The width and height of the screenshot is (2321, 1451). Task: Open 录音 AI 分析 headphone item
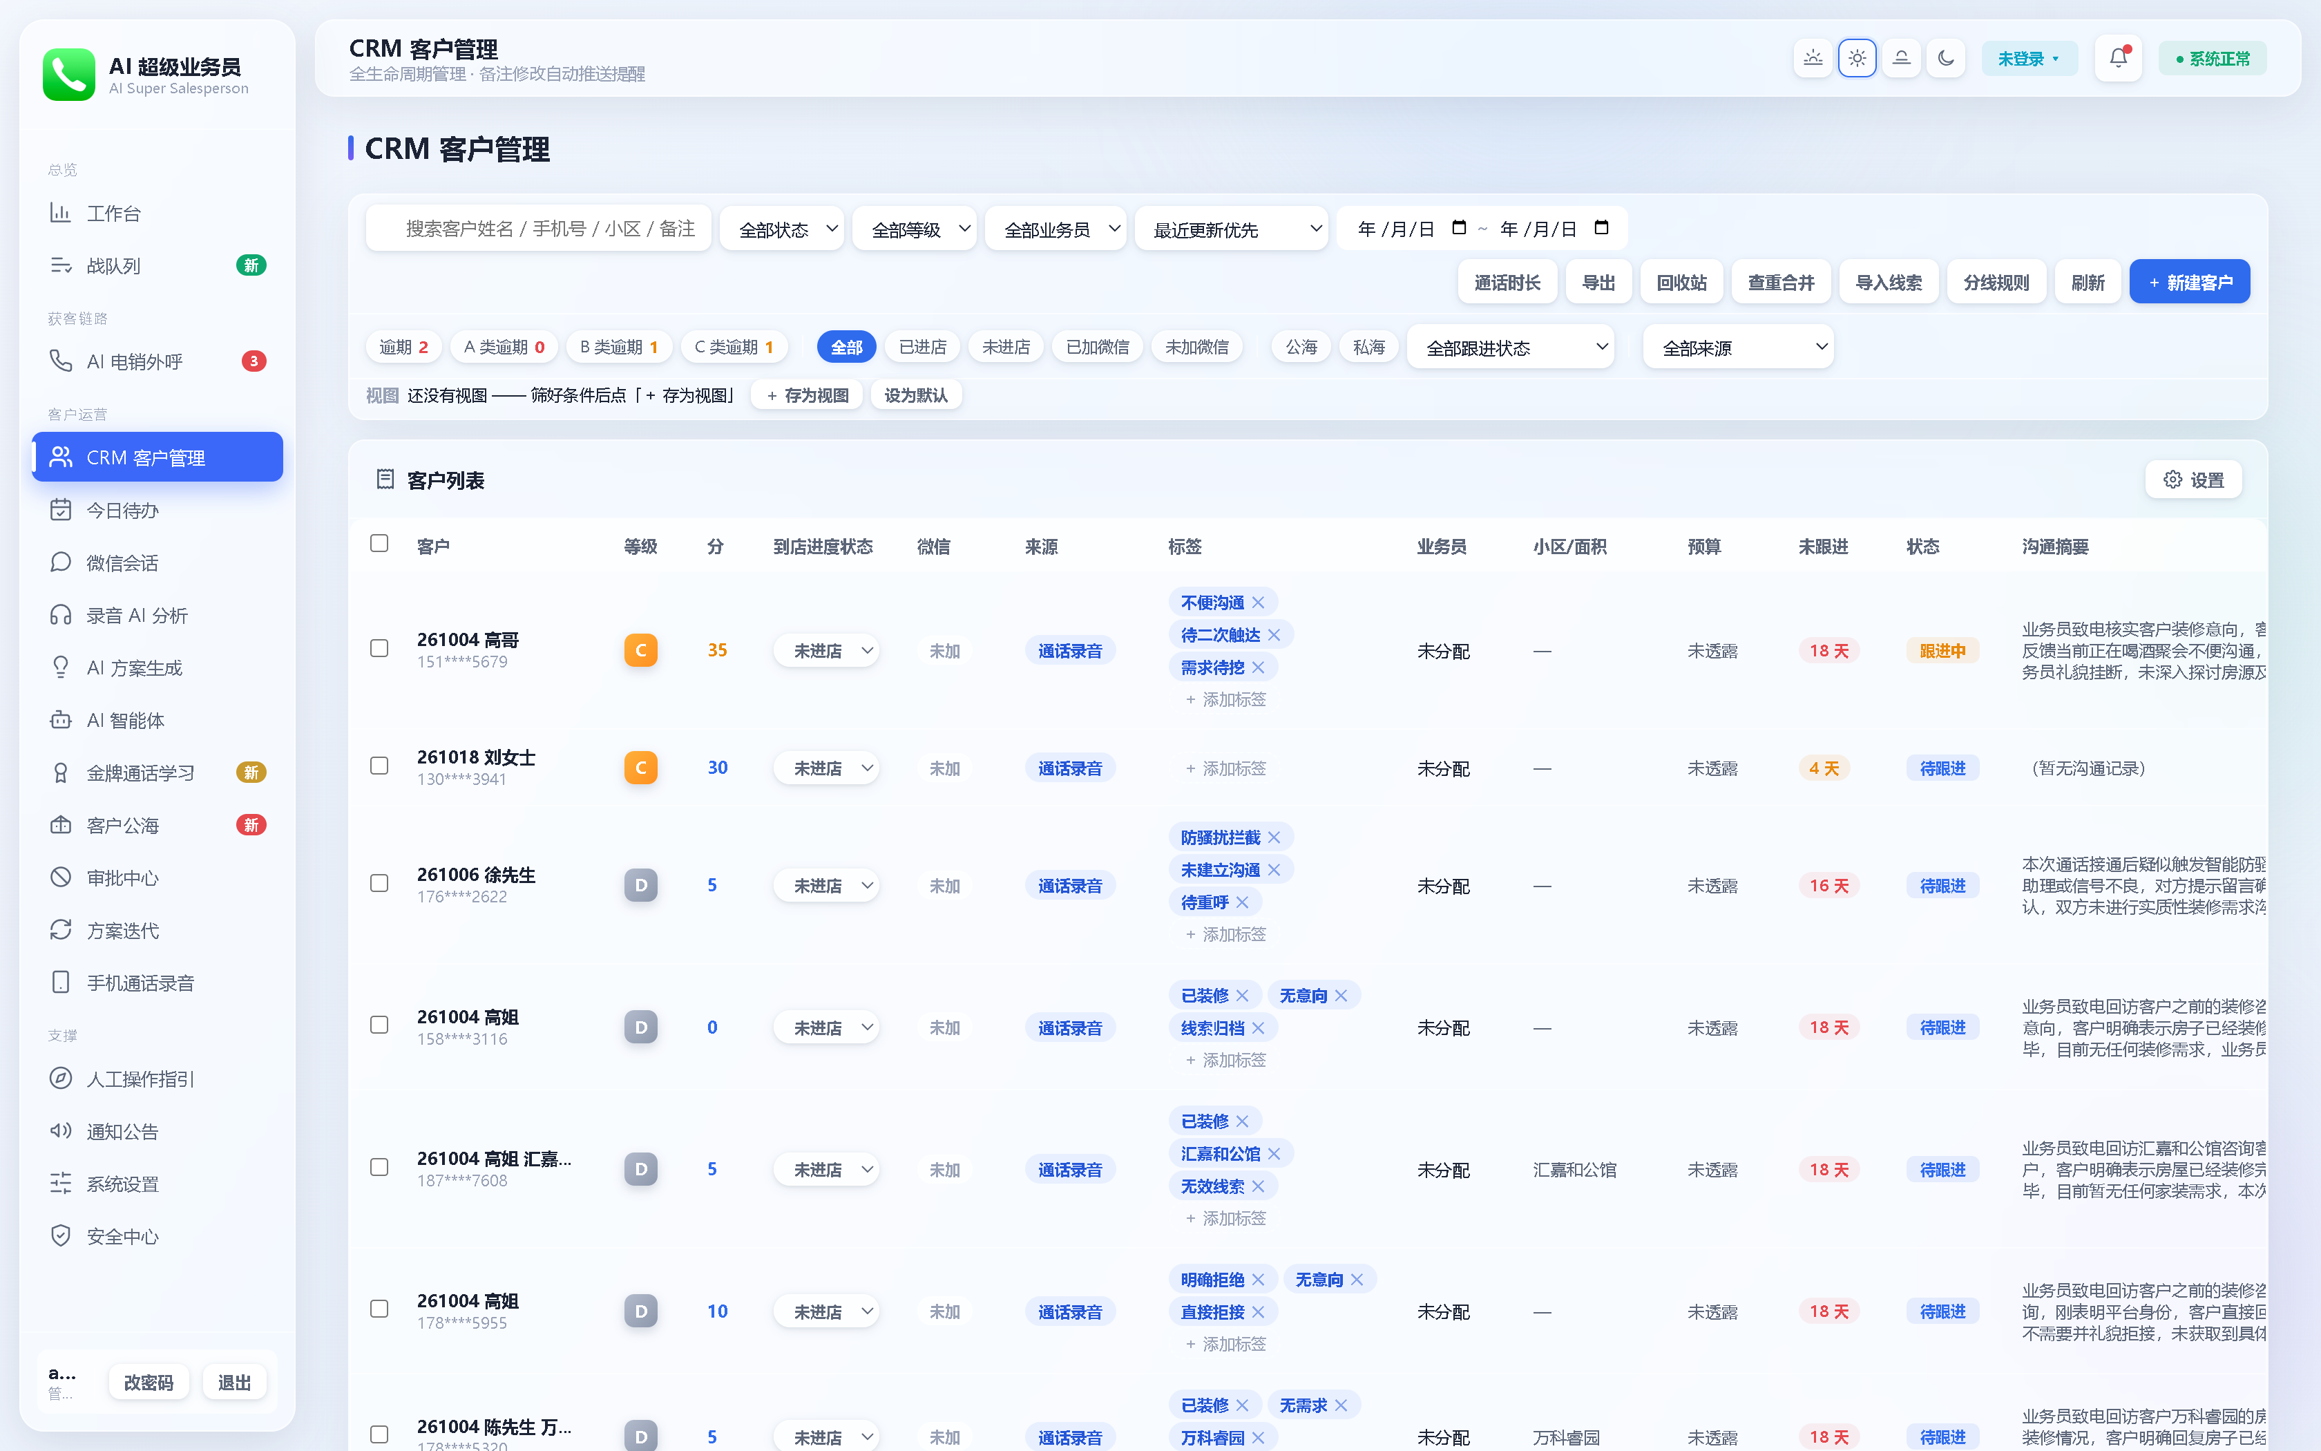pos(157,615)
